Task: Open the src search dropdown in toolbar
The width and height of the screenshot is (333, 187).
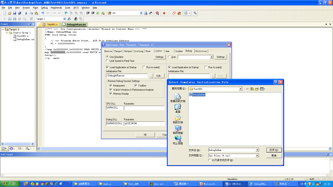Action: click(141, 13)
